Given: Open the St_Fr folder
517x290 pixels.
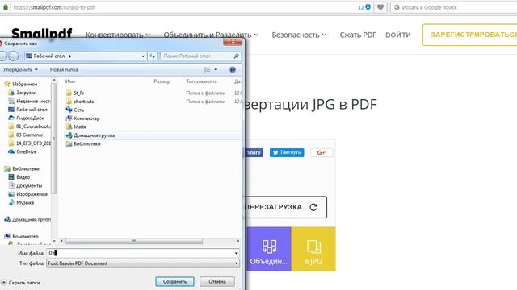Looking at the screenshot, I should coord(79,93).
